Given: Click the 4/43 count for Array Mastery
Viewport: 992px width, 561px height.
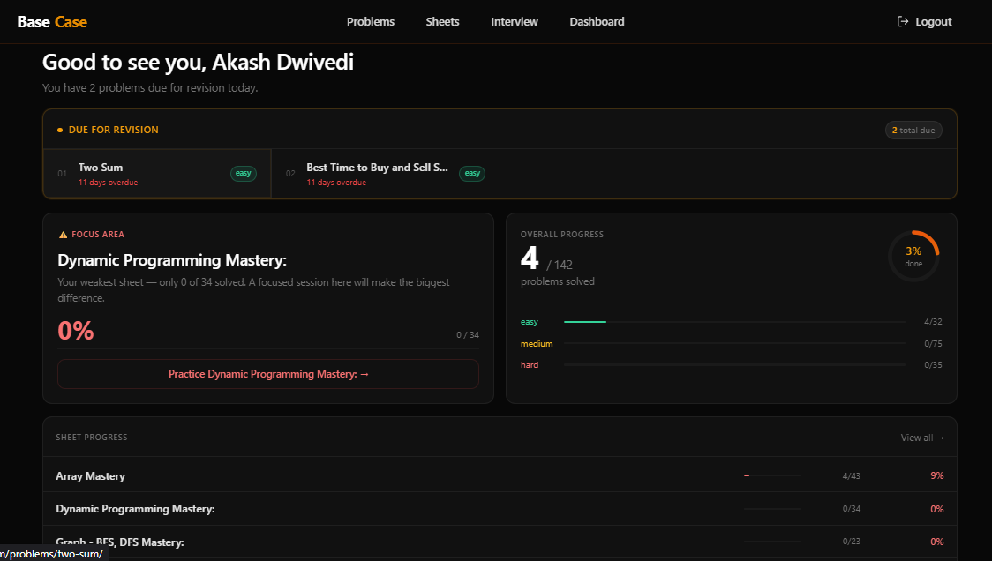Looking at the screenshot, I should point(851,475).
